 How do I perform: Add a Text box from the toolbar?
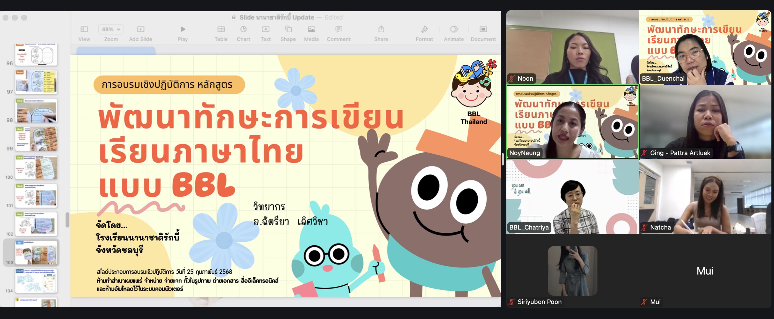[266, 33]
